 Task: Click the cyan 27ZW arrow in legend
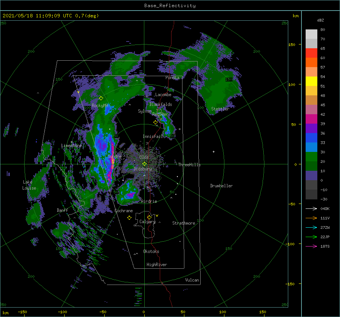(x=311, y=227)
